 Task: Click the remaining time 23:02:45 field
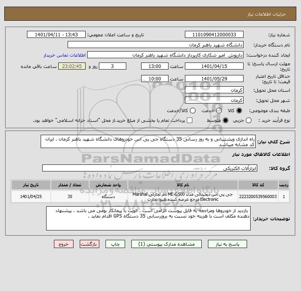[72, 66]
